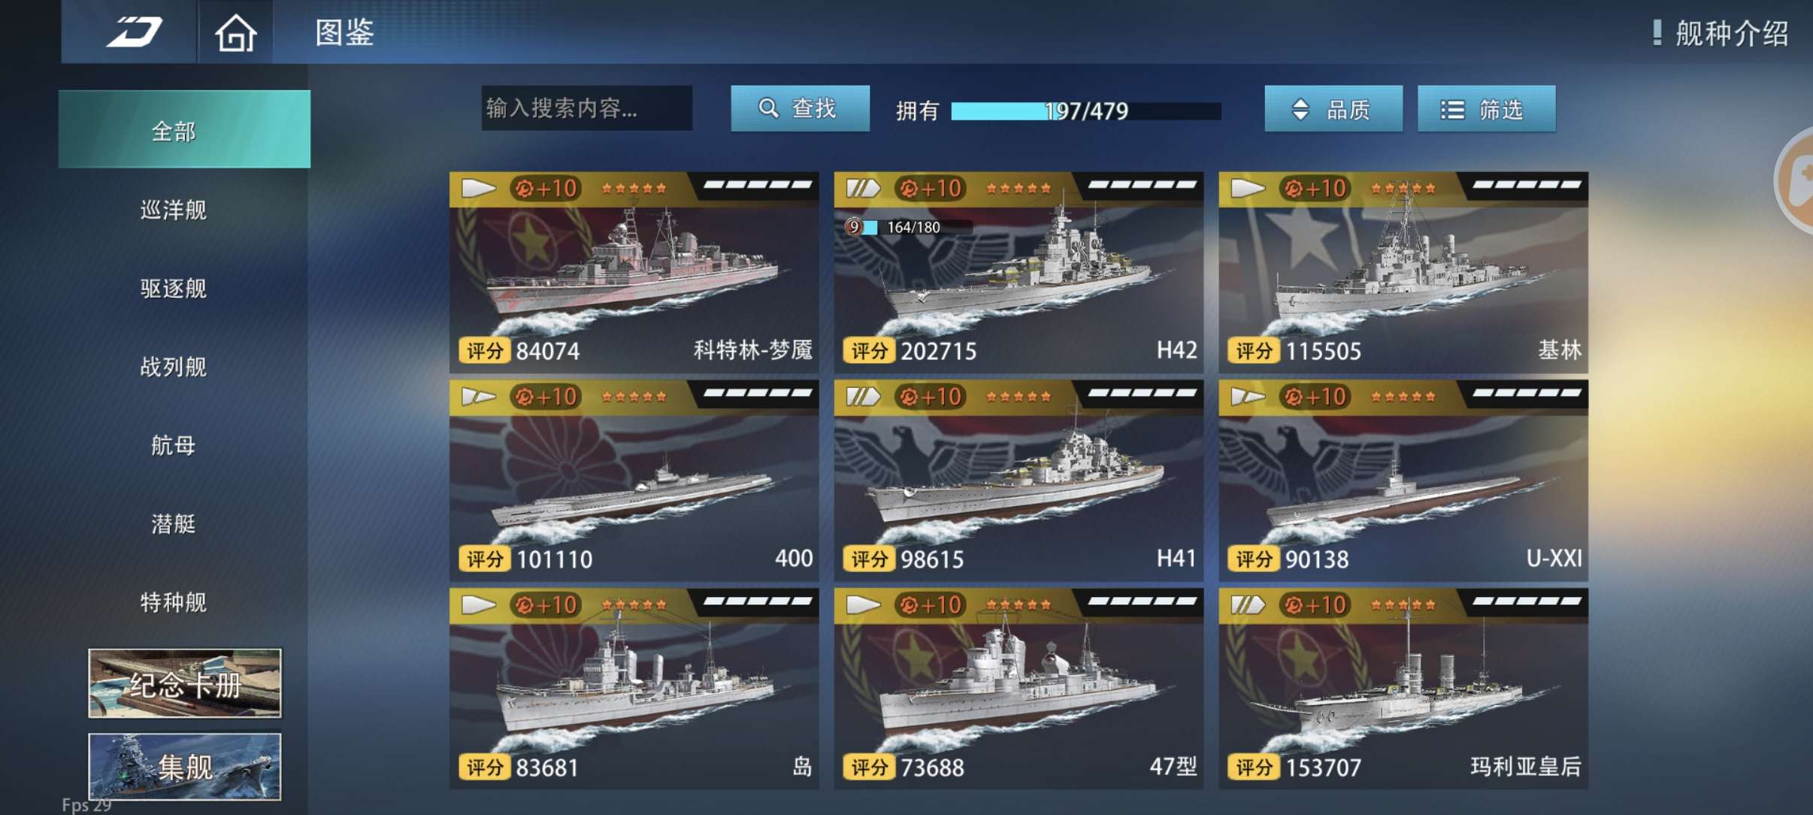Viewport: 1813px width, 815px height.
Task: Click the ship class icon on 玛利亚皇后 card
Action: (x=1248, y=604)
